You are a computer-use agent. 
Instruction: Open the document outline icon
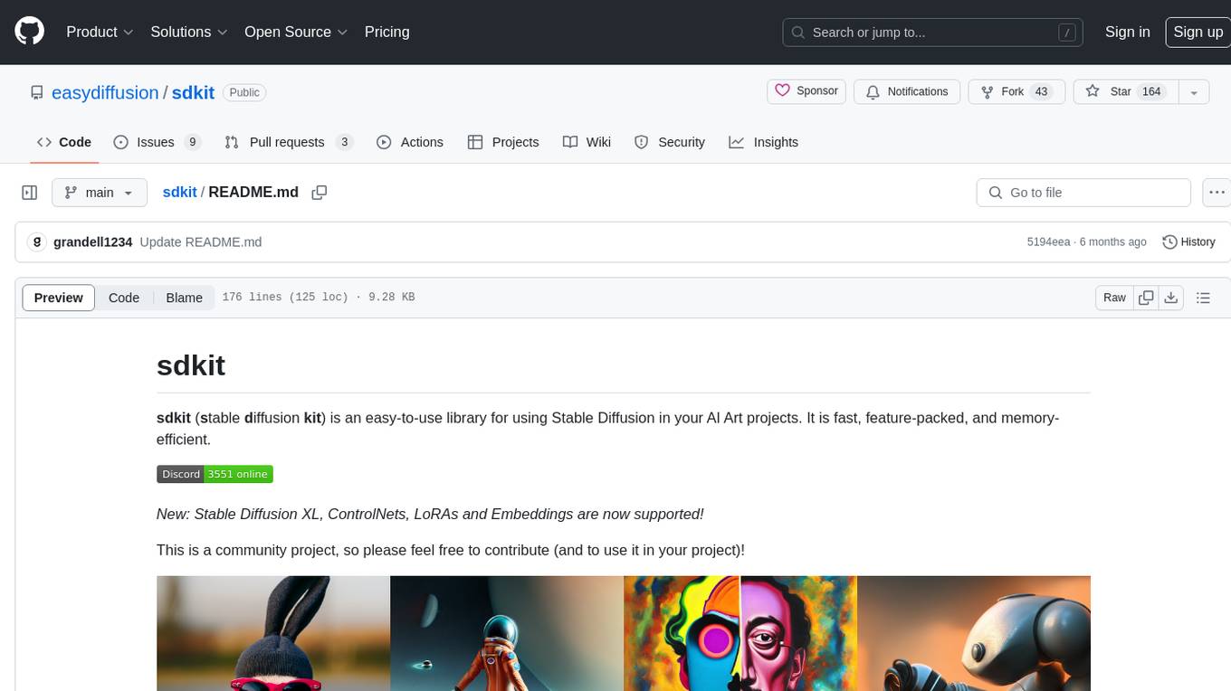click(1203, 298)
